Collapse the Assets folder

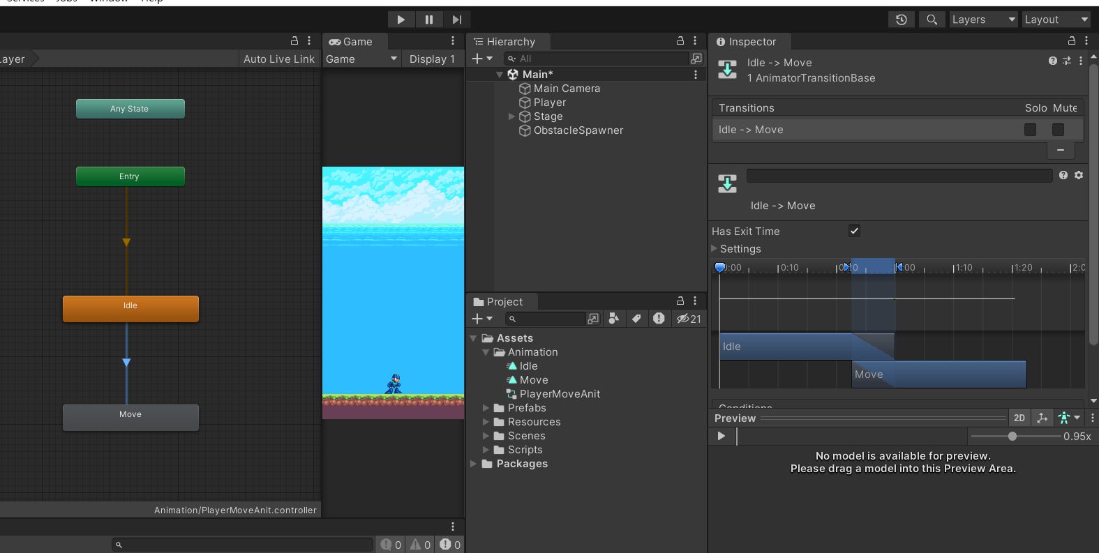click(474, 338)
